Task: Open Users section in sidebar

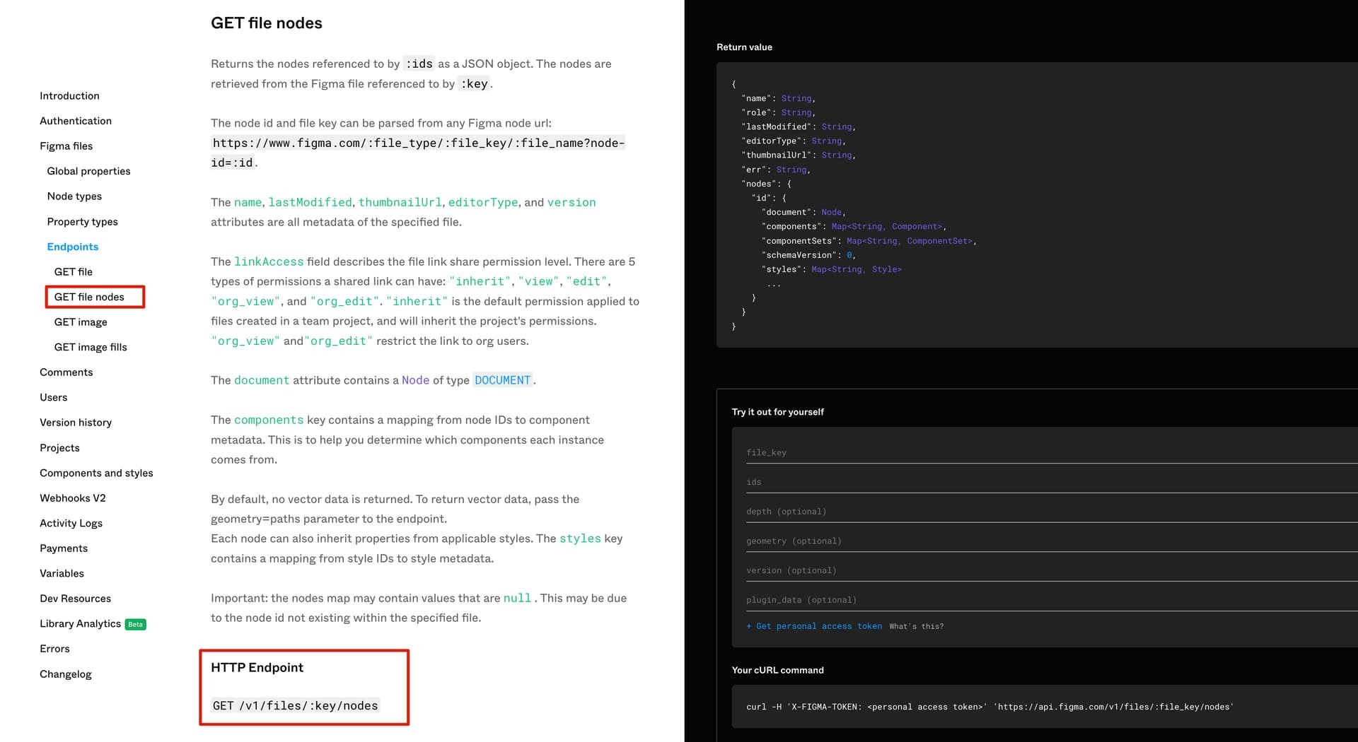Action: pyautogui.click(x=53, y=397)
